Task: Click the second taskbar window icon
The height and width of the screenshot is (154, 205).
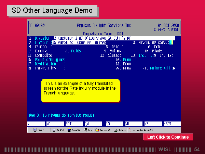Action: 58,130
